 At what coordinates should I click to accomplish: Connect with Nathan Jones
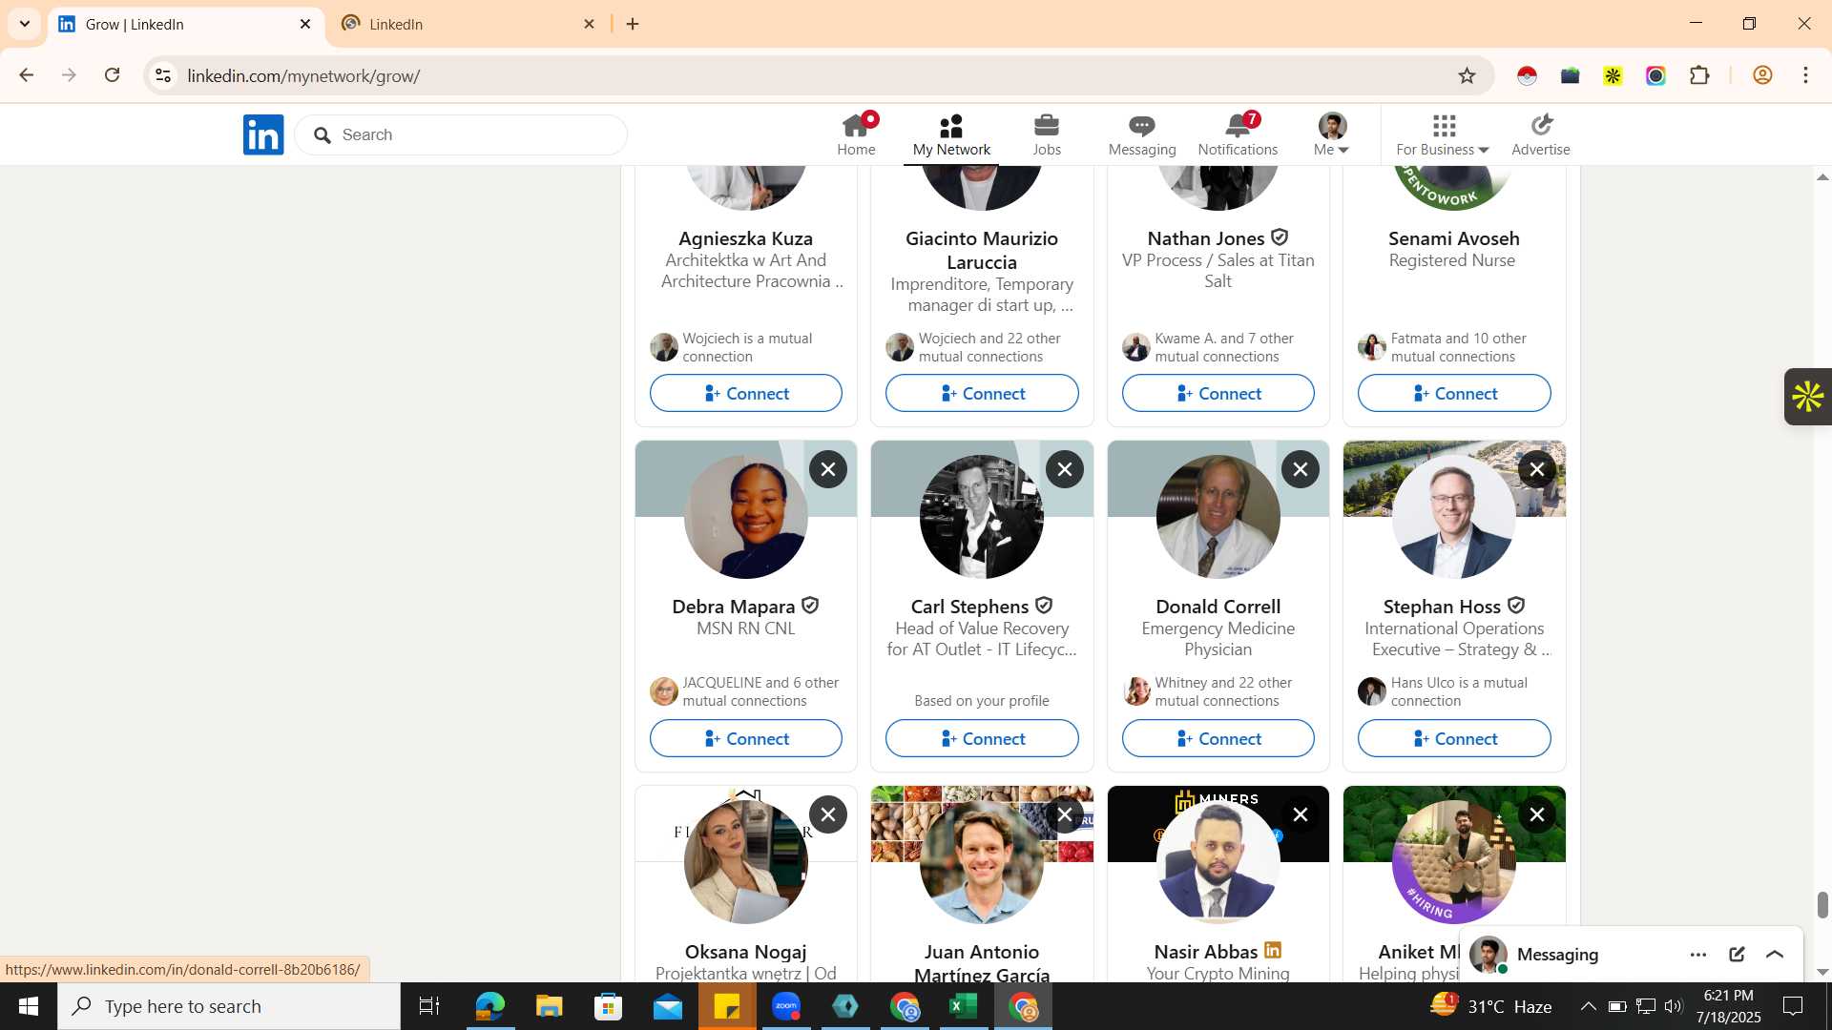[1218, 393]
